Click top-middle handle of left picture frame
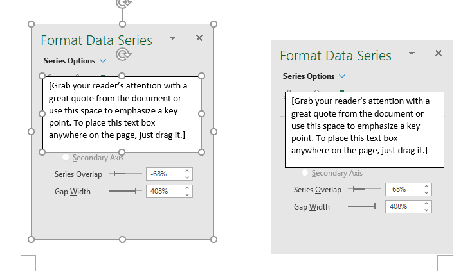The height and width of the screenshot is (275, 463). tap(123, 24)
